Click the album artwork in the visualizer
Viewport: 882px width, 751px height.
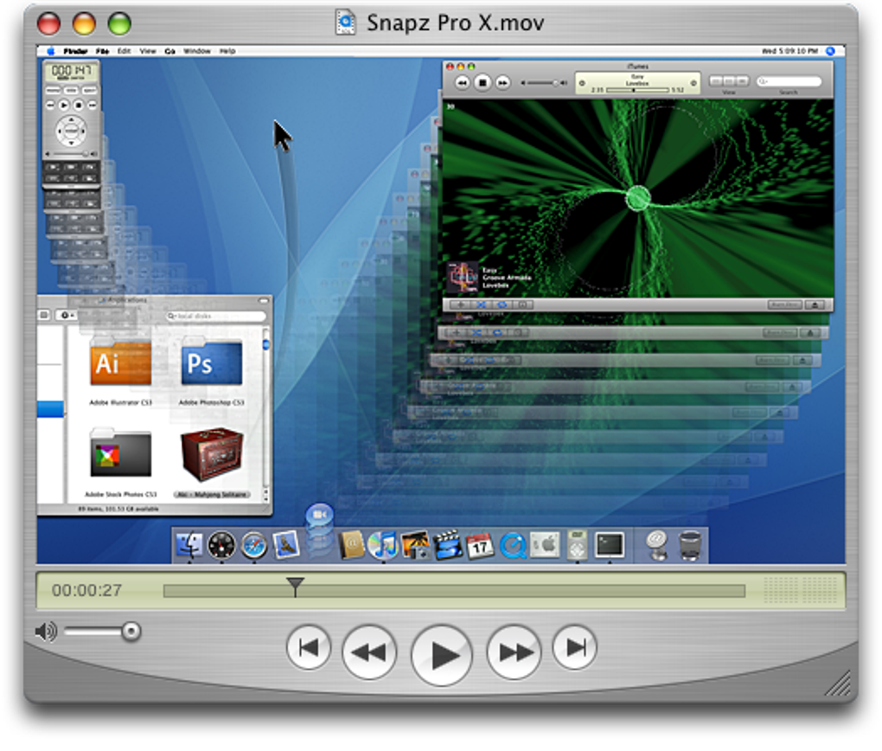click(x=463, y=278)
